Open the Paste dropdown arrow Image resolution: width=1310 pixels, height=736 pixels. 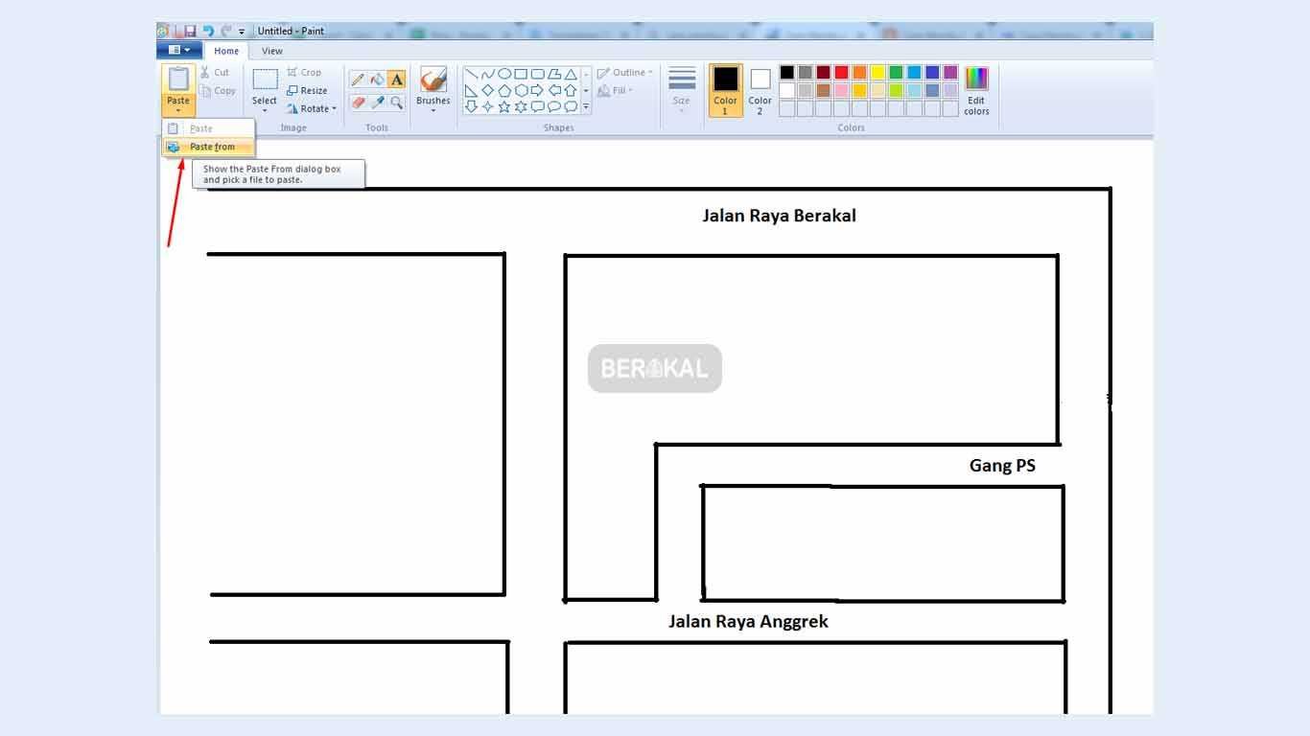coord(178,111)
